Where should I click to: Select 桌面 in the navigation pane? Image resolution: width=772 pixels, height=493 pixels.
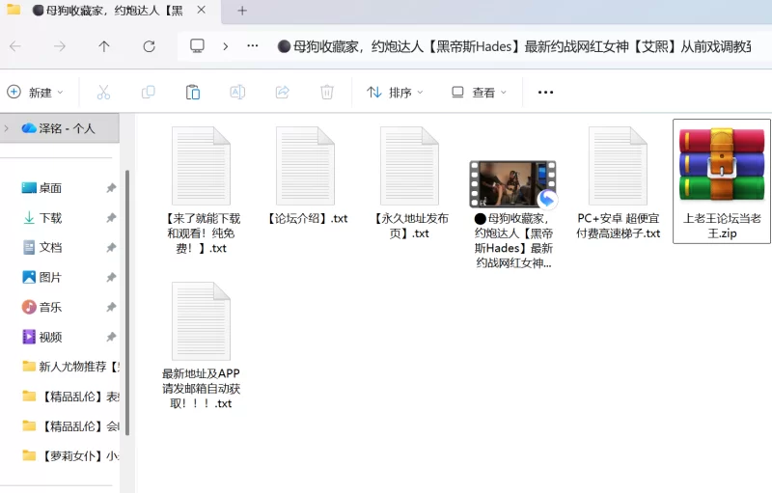click(x=50, y=188)
